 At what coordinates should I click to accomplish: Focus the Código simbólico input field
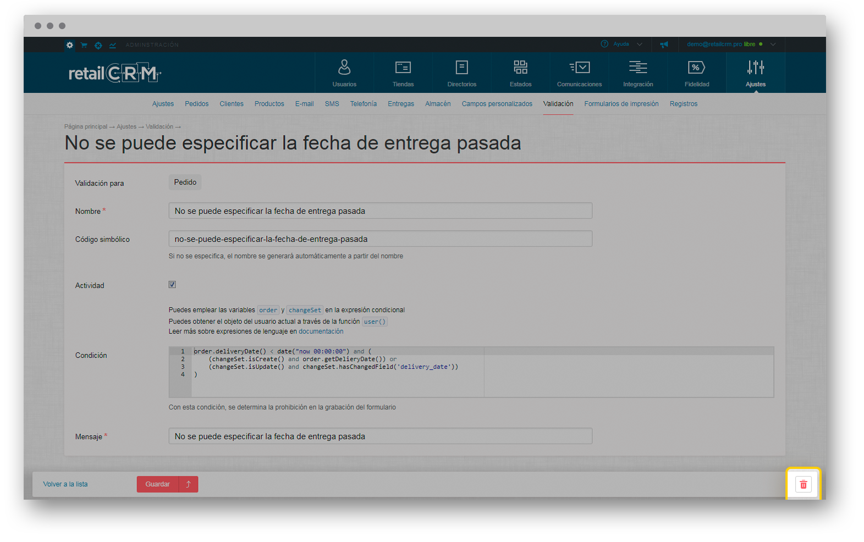(381, 239)
